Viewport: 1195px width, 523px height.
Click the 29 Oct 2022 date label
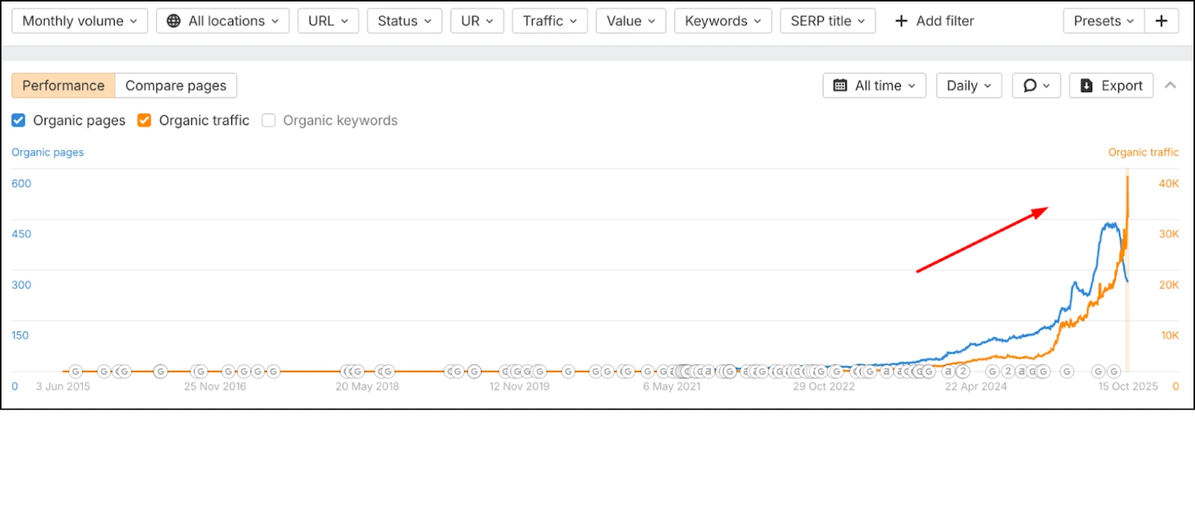click(x=824, y=387)
